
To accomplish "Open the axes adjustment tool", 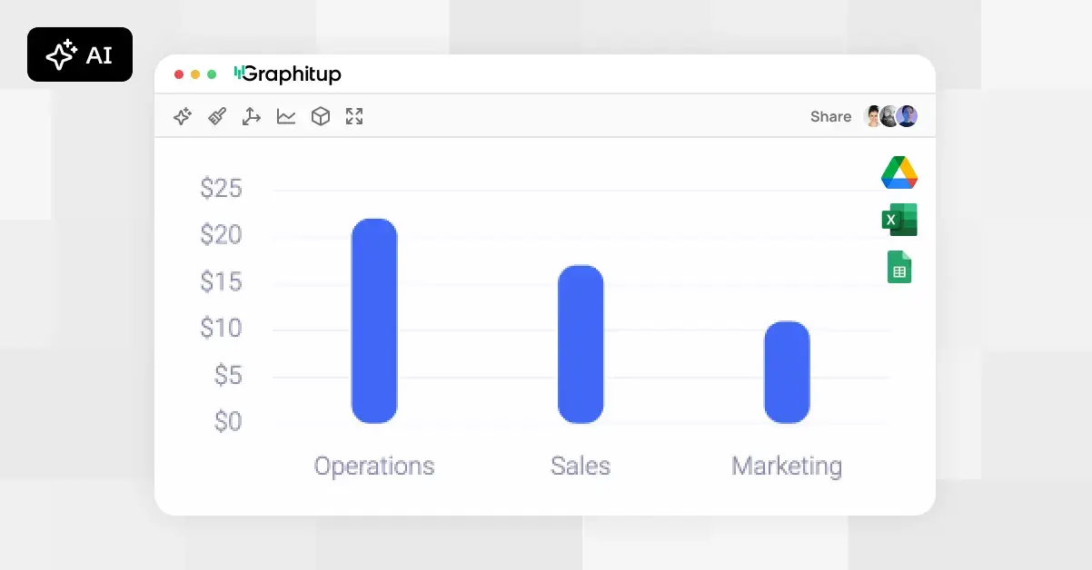I will click(x=251, y=116).
